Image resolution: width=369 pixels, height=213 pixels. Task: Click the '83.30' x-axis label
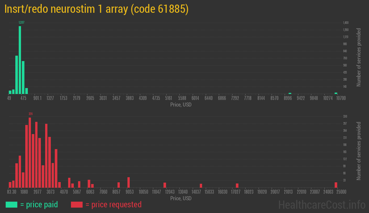(x=11, y=192)
